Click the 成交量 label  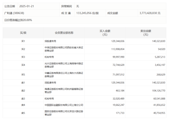pyautogui.click(x=66, y=13)
